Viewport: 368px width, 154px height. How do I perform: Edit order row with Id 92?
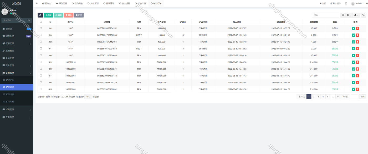coord(354,42)
